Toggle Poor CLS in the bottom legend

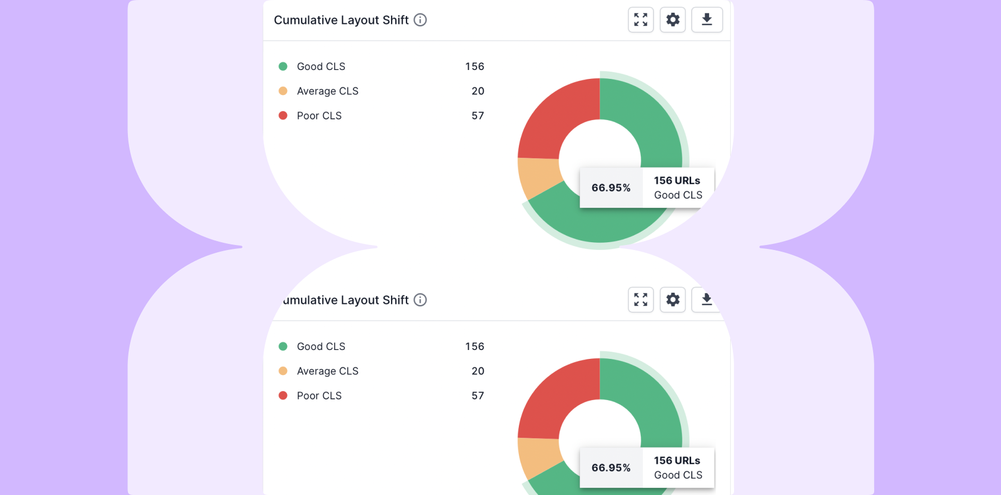(319, 396)
